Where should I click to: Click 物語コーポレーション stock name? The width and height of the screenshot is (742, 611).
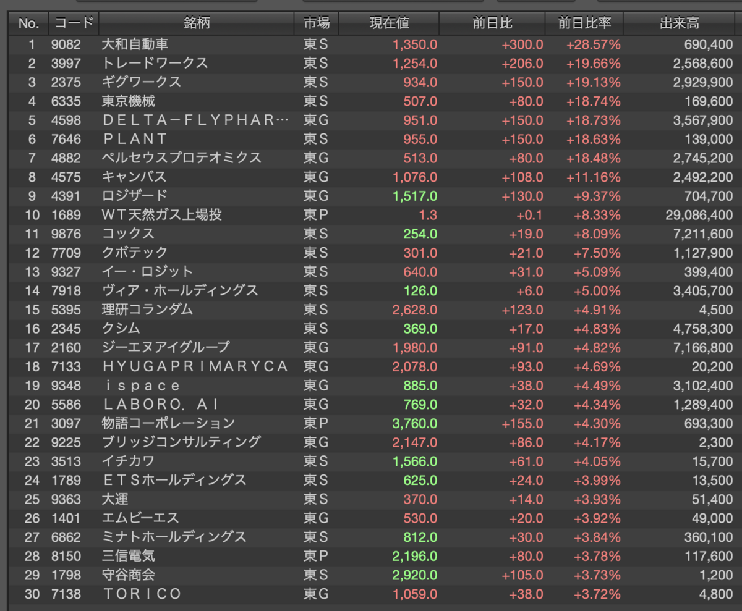[169, 423]
